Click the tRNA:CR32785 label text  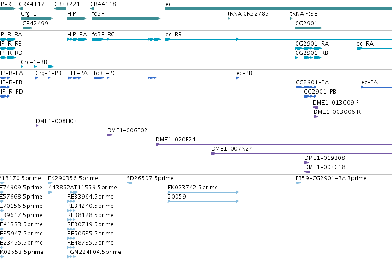coord(248,14)
